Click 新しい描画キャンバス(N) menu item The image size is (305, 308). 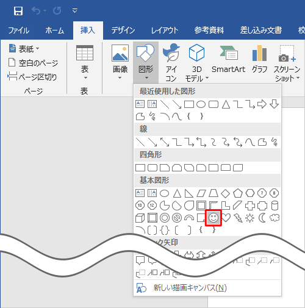coord(207,288)
